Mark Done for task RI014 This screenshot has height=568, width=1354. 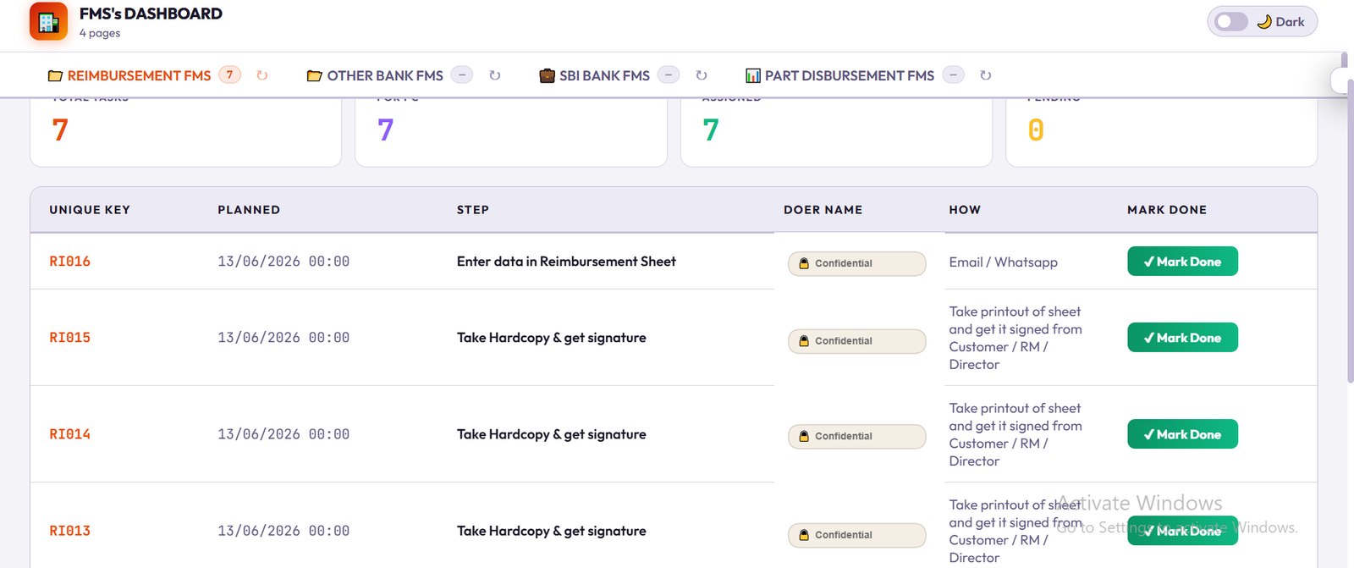tap(1182, 434)
